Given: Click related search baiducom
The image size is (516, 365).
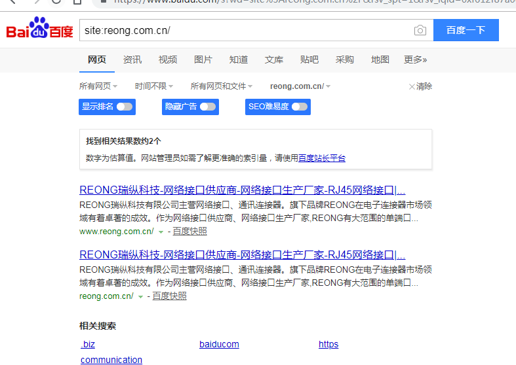Looking at the screenshot, I should click(219, 344).
